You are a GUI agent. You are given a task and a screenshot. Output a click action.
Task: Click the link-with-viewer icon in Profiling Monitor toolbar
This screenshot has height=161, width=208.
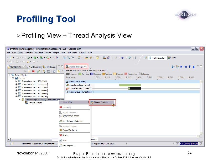click(58, 71)
